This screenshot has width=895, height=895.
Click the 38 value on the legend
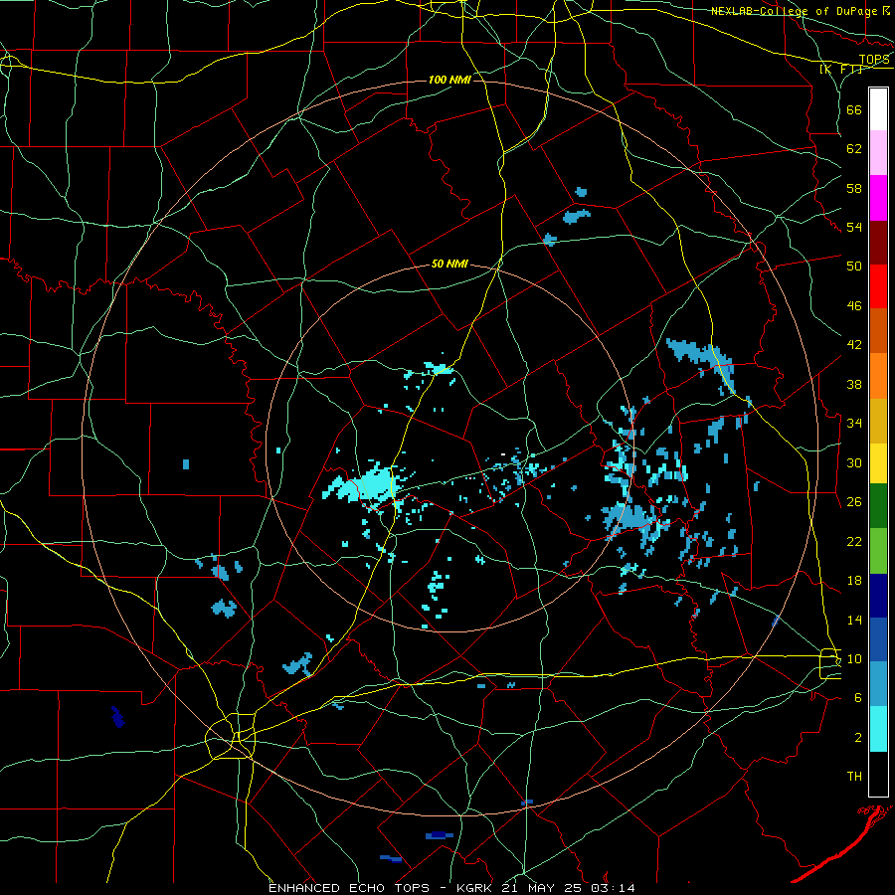pos(854,384)
